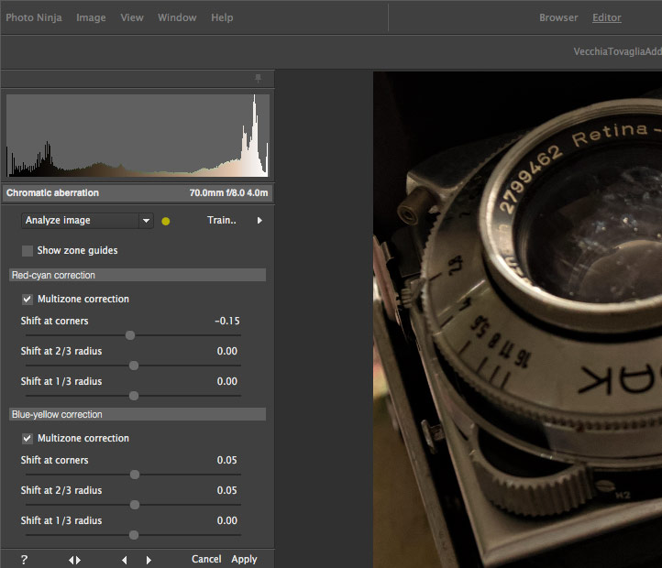
Task: Open the Window menu
Action: 177,17
